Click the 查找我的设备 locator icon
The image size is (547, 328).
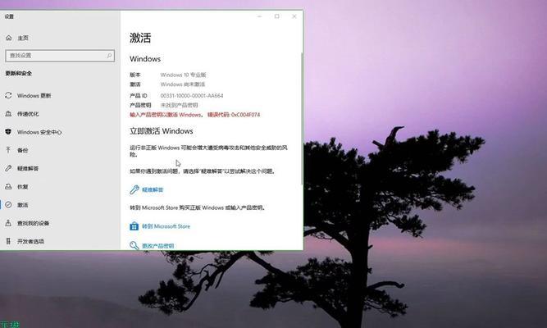coord(8,223)
